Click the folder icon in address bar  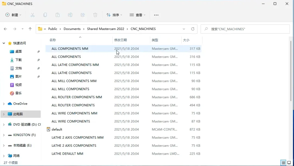[x=40, y=29]
